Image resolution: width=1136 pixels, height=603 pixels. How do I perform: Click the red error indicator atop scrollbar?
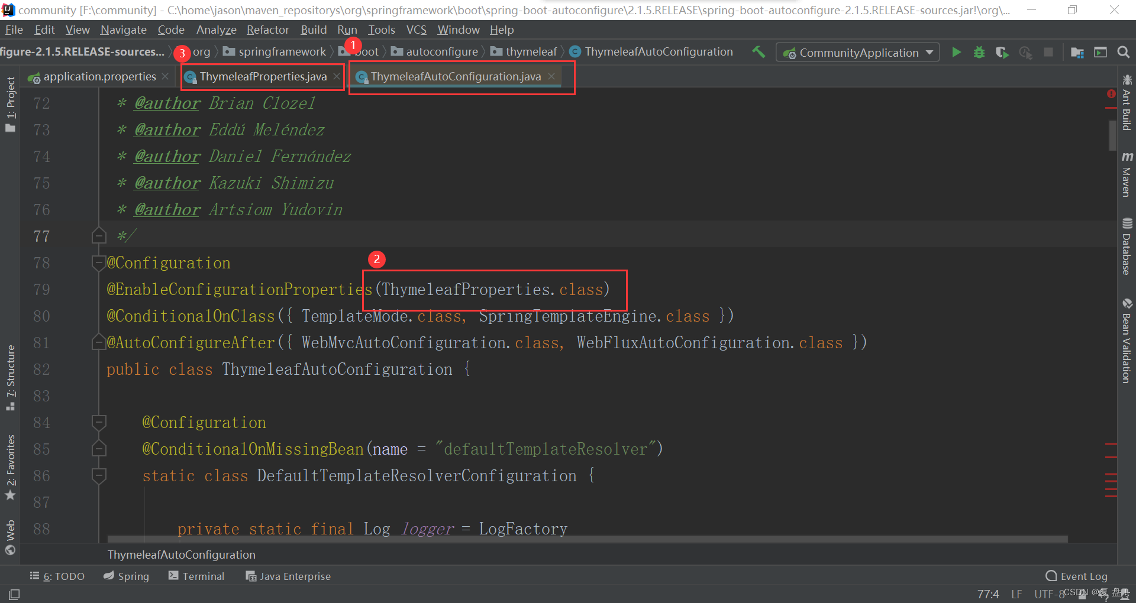click(x=1111, y=94)
